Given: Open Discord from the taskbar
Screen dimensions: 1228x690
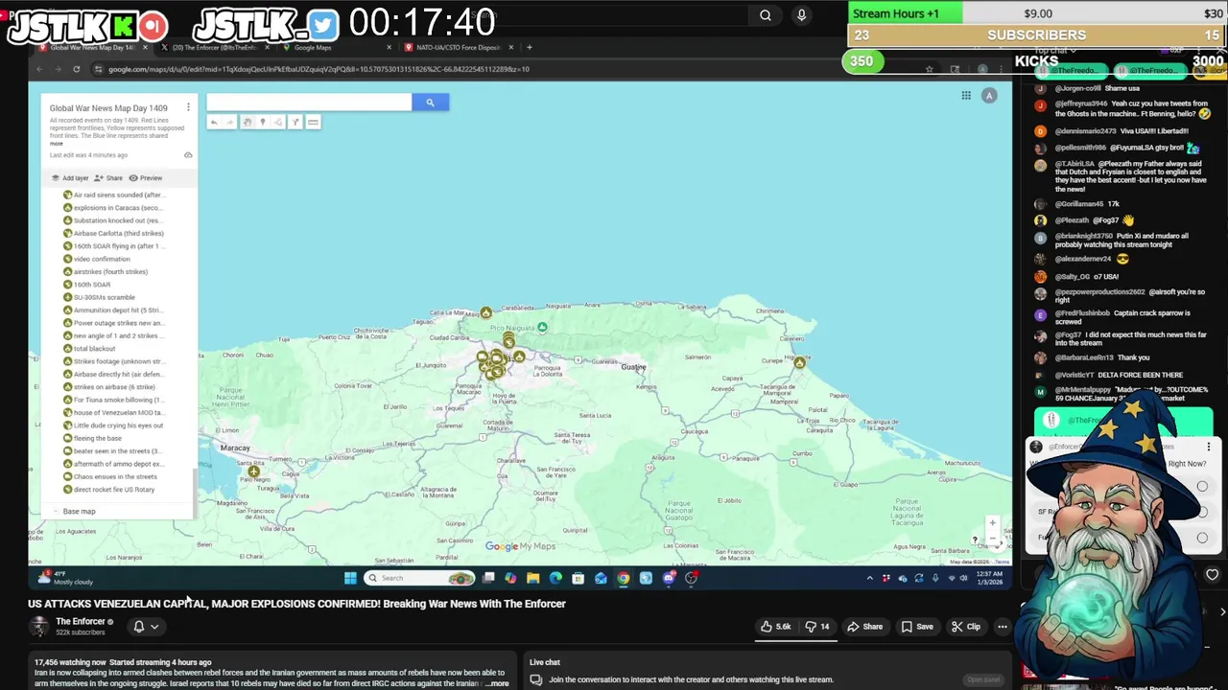Looking at the screenshot, I should 669,578.
